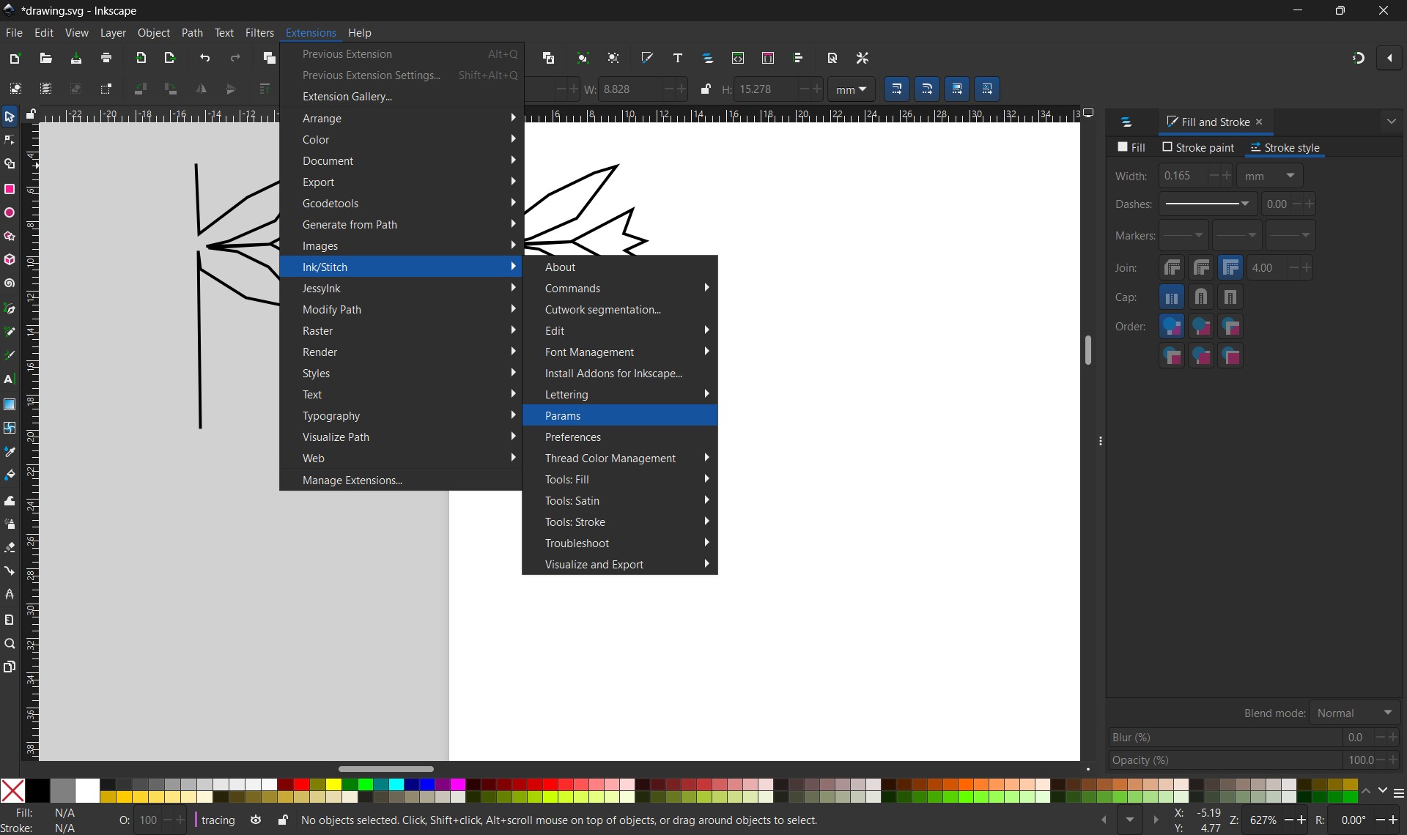
Task: Pick the black palette swatch
Action: click(x=37, y=791)
